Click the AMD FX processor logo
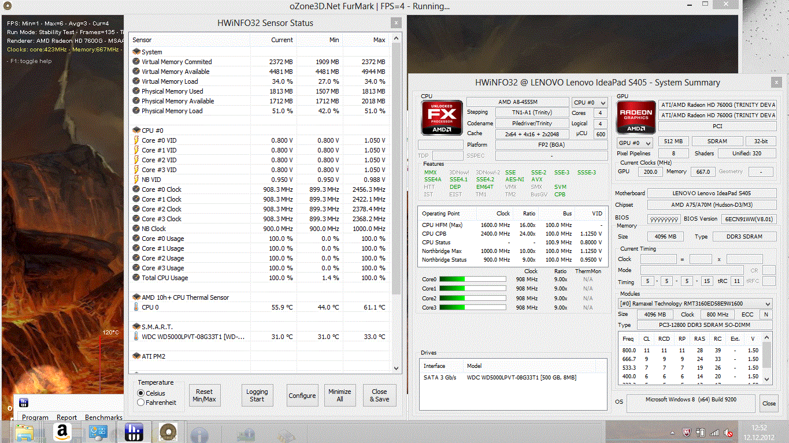 (442, 118)
